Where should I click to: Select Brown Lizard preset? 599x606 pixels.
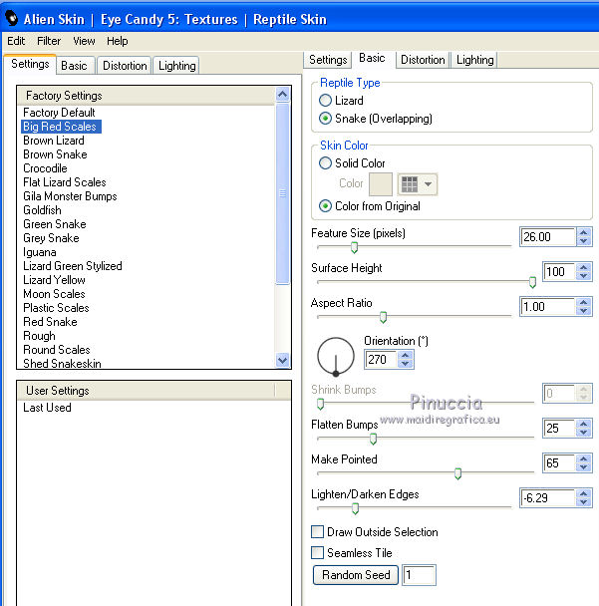54,141
